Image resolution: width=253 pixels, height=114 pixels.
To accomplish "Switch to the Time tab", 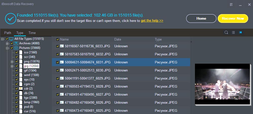I will click(32, 33).
